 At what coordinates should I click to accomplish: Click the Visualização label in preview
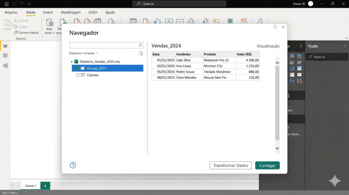(268, 46)
